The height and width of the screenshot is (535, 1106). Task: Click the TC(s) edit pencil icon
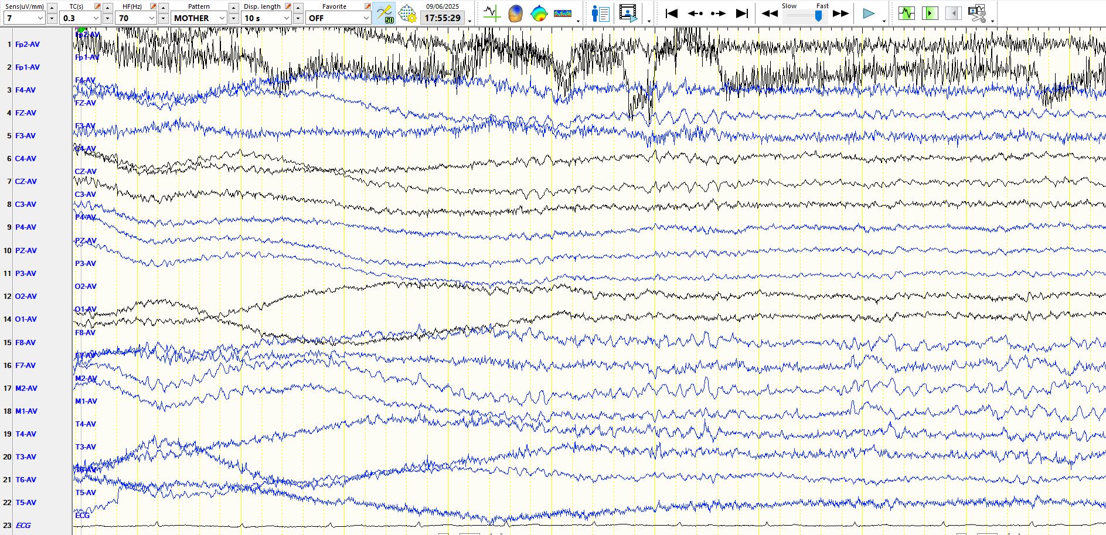click(97, 6)
